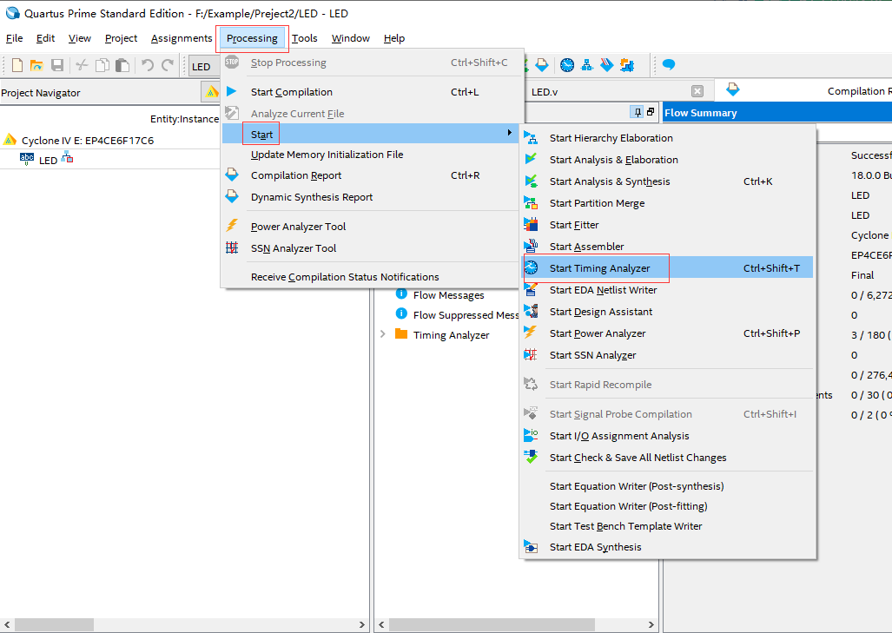The image size is (892, 633).
Task: Open the Window menu
Action: [x=350, y=38]
